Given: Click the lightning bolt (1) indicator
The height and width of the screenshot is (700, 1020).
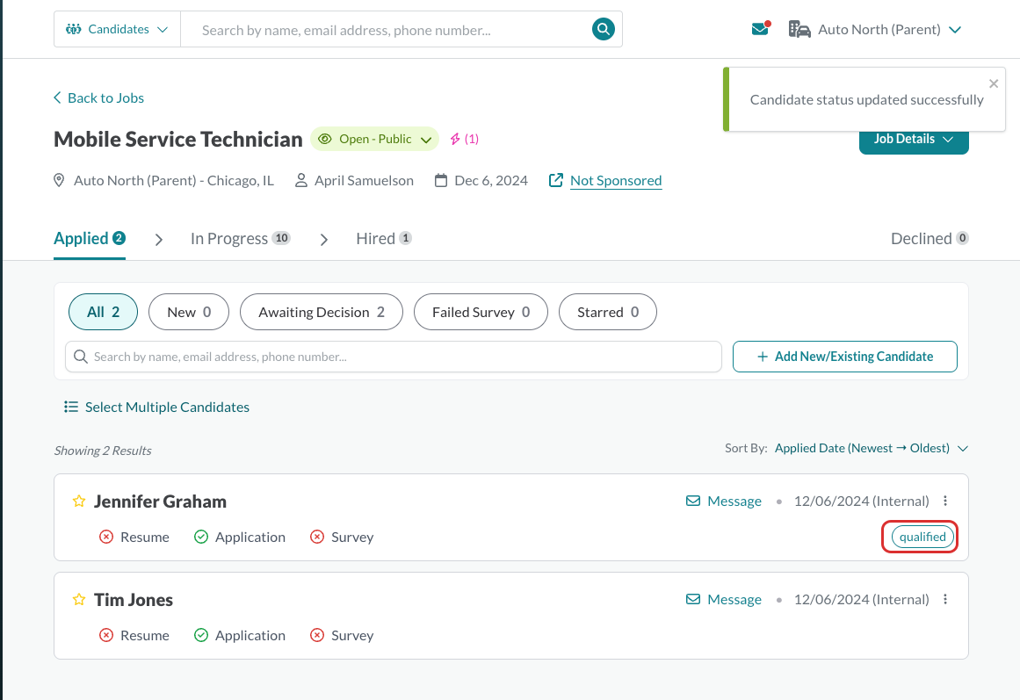Looking at the screenshot, I should [x=465, y=139].
